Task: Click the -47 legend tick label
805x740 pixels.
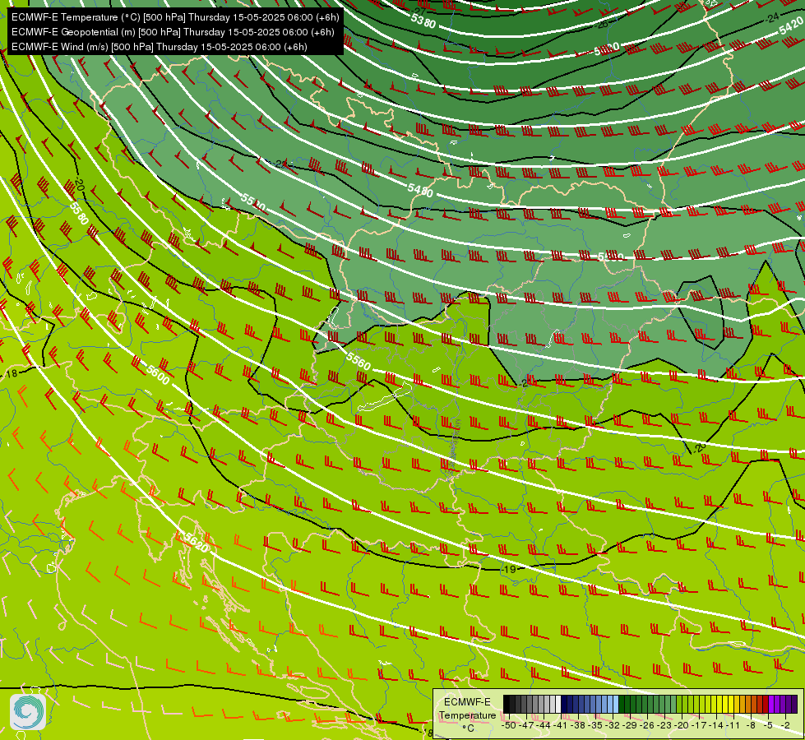Action: click(x=526, y=726)
